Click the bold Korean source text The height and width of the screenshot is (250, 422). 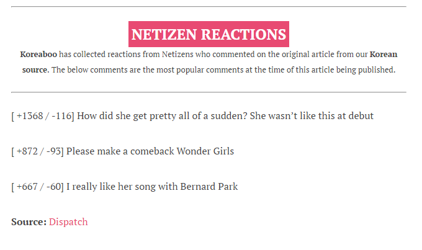pyautogui.click(x=384, y=55)
